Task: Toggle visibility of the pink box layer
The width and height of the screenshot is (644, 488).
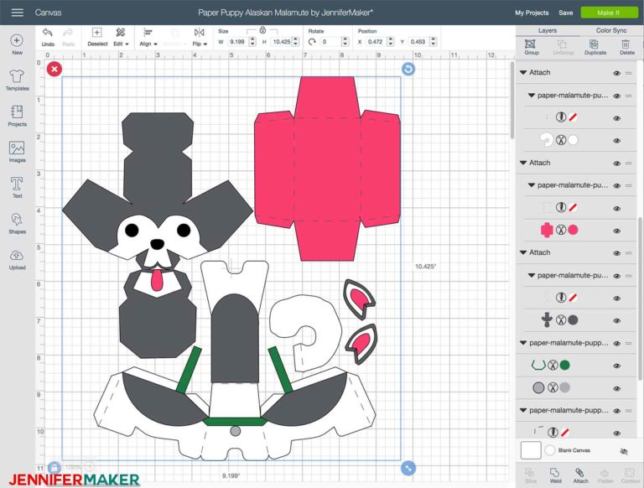Action: click(x=616, y=231)
